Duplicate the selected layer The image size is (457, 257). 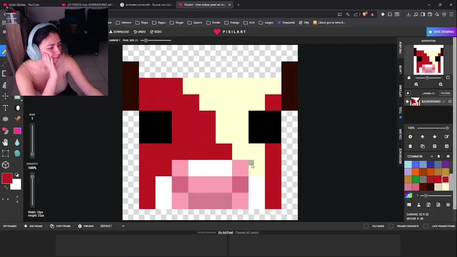pos(422,146)
